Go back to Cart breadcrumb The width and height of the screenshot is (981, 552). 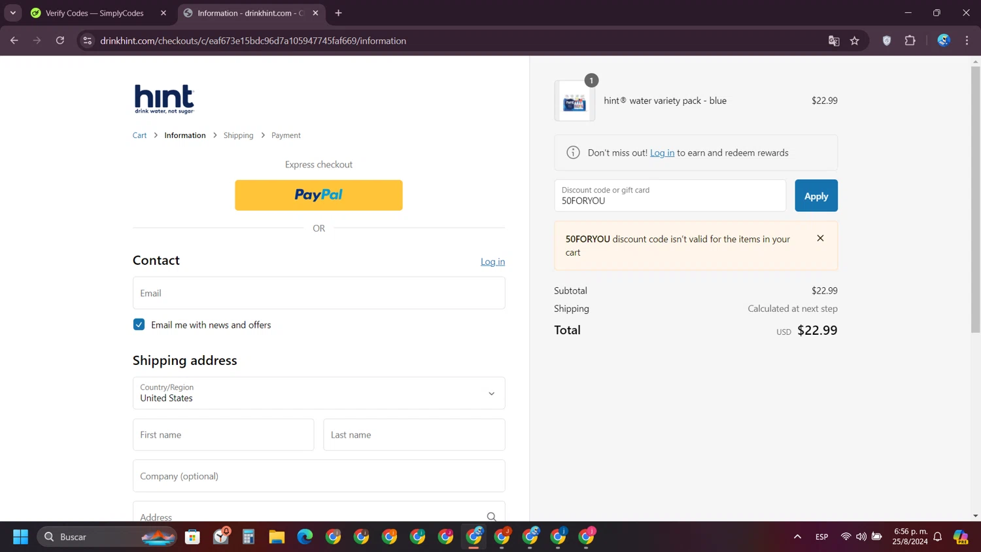point(139,135)
